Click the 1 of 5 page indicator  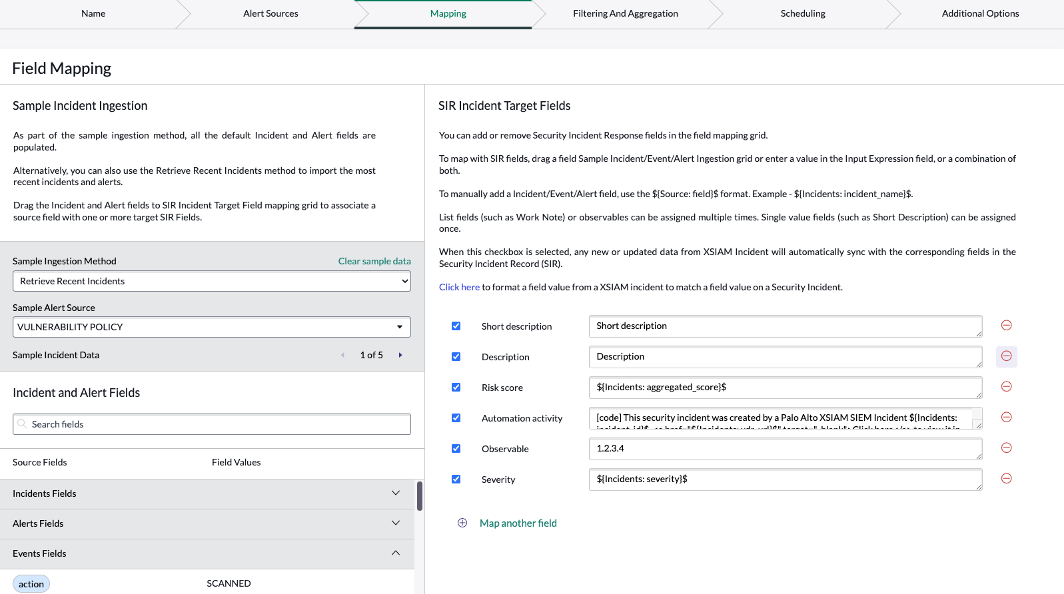(x=372, y=355)
